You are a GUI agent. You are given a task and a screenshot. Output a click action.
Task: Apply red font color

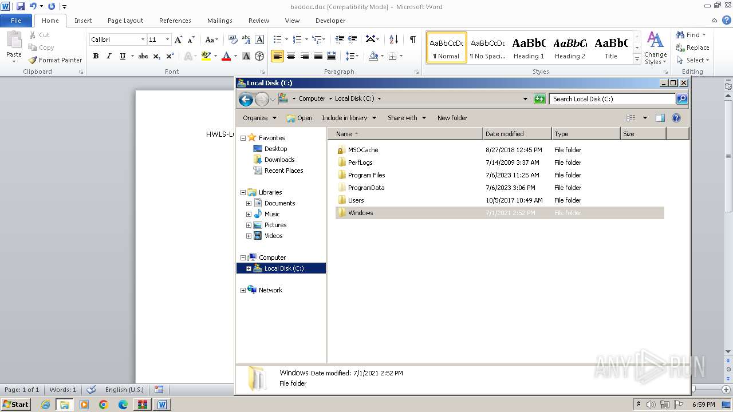pyautogui.click(x=226, y=56)
